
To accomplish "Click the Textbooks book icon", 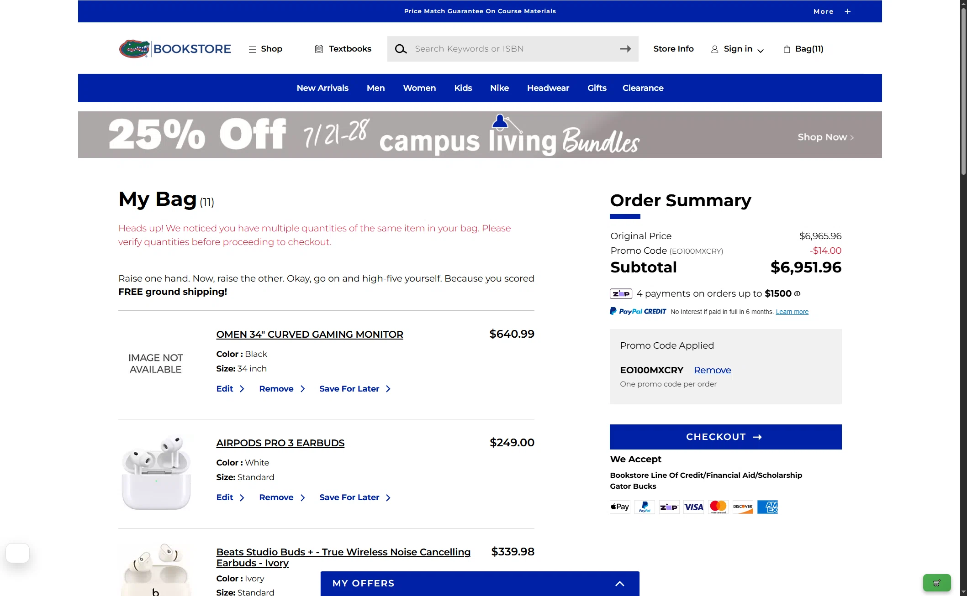I will click(319, 49).
